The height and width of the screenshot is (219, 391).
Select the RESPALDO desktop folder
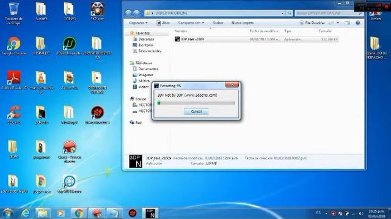(x=42, y=46)
